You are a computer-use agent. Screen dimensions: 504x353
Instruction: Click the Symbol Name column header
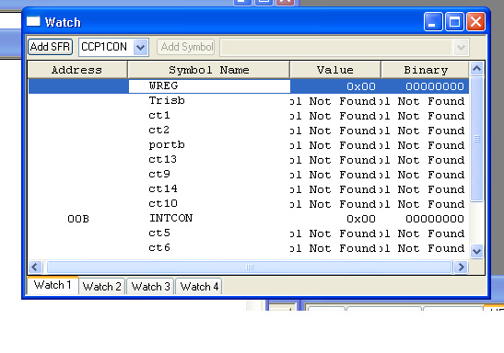tap(209, 70)
